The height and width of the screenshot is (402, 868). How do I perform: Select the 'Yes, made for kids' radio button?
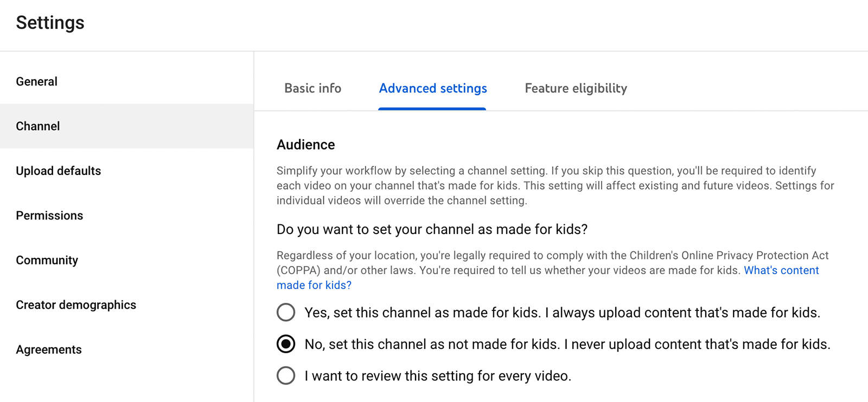pos(286,313)
